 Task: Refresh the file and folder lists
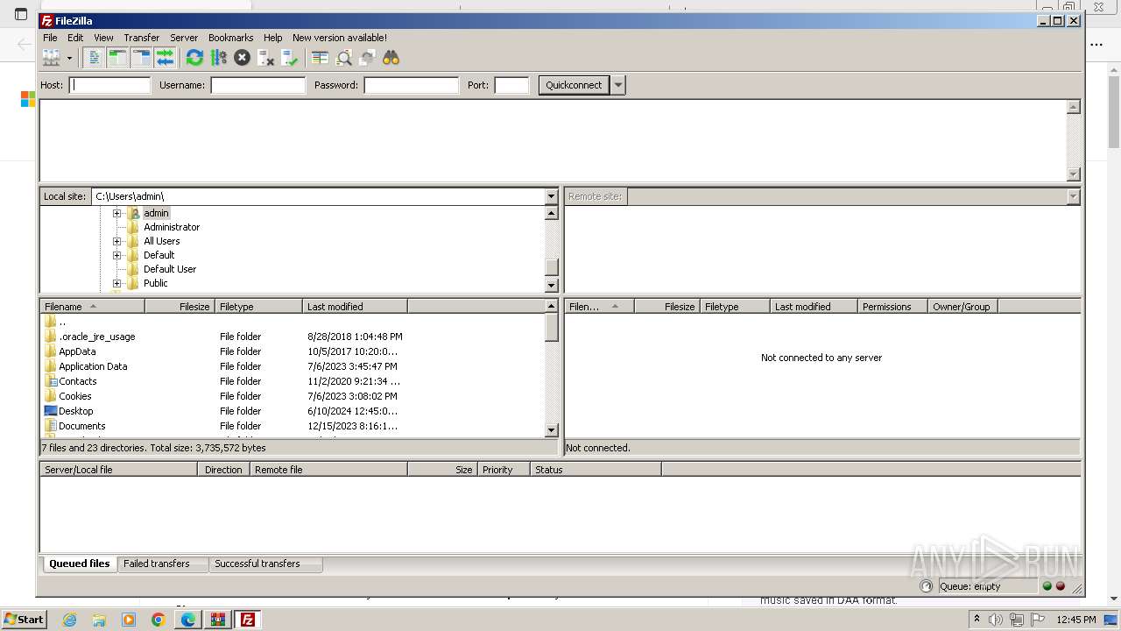(x=194, y=58)
